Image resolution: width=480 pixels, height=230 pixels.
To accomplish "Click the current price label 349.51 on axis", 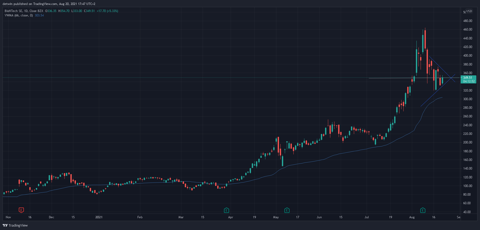I will (x=468, y=78).
